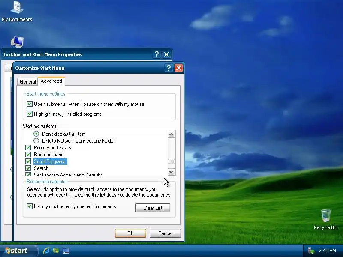Toggle the Search checkbox
Viewport: 343px width, 257px height.
pos(28,168)
